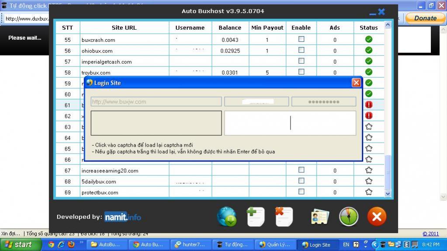
Task: Open the account ID card icon
Action: tap(320, 217)
